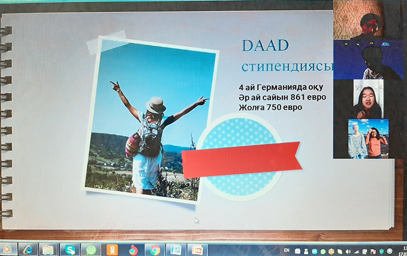Click the orange flower tray icon
407x256 pixels.
click(x=331, y=251)
